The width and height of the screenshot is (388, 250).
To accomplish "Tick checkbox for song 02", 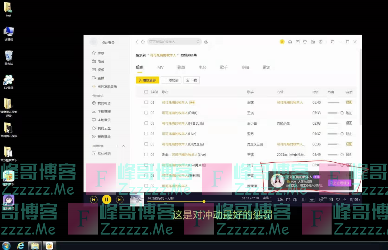I will tap(146, 113).
